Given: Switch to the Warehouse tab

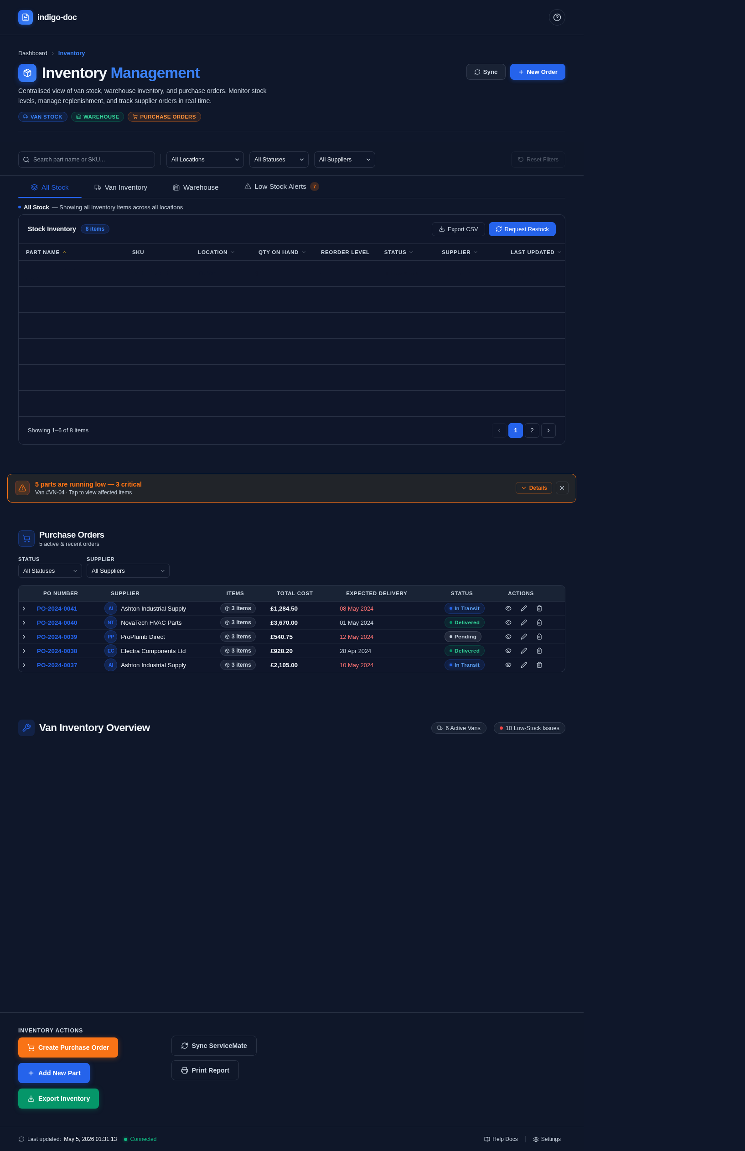Looking at the screenshot, I should tap(196, 187).
